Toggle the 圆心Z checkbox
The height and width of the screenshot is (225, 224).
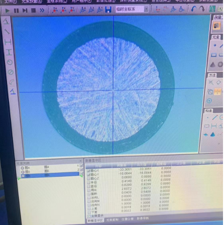click(89, 179)
